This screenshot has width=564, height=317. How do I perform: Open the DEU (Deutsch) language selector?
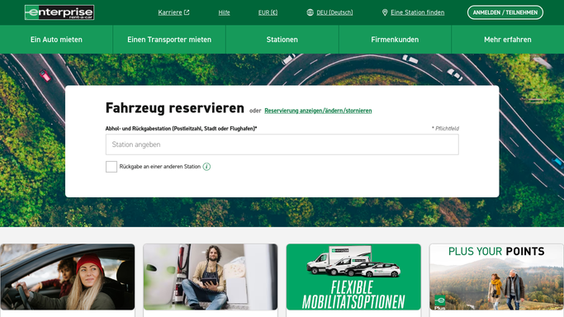pos(334,12)
